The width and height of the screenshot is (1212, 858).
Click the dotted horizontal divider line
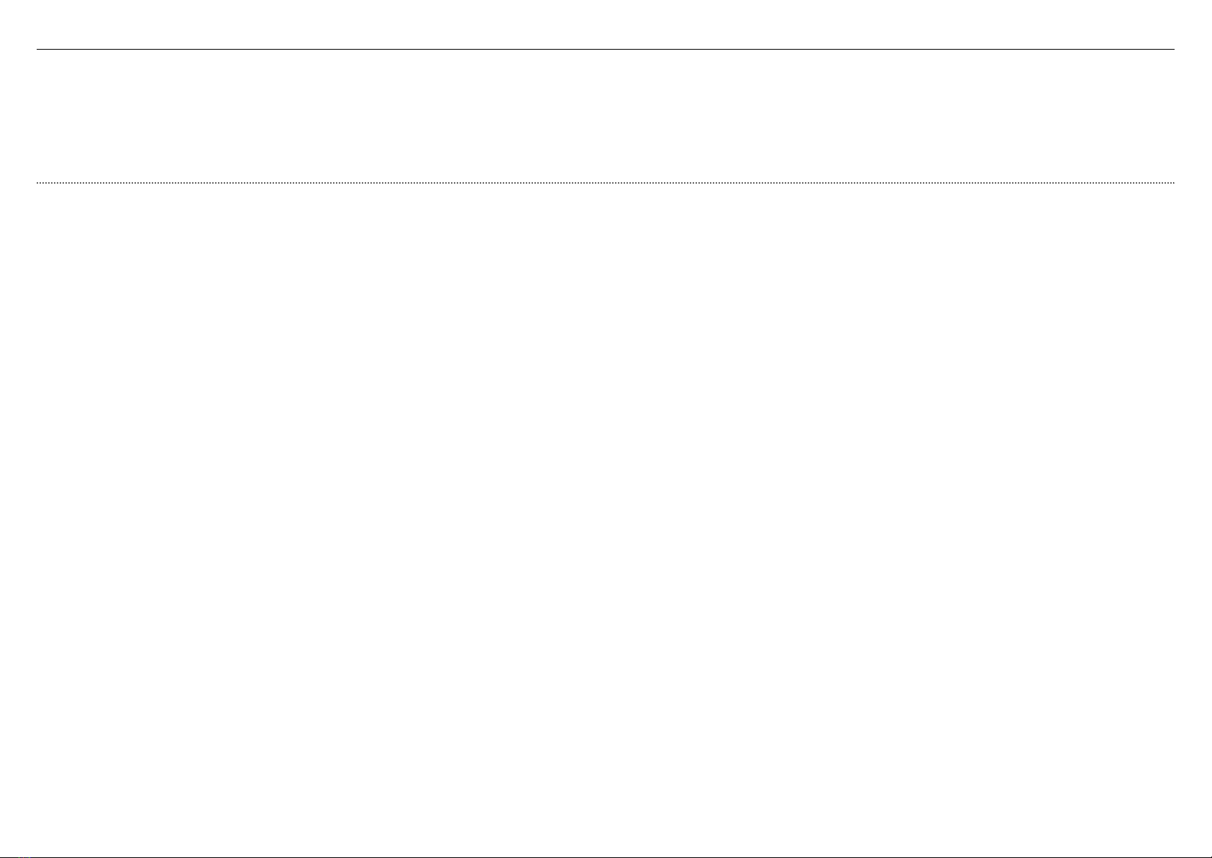pos(606,183)
